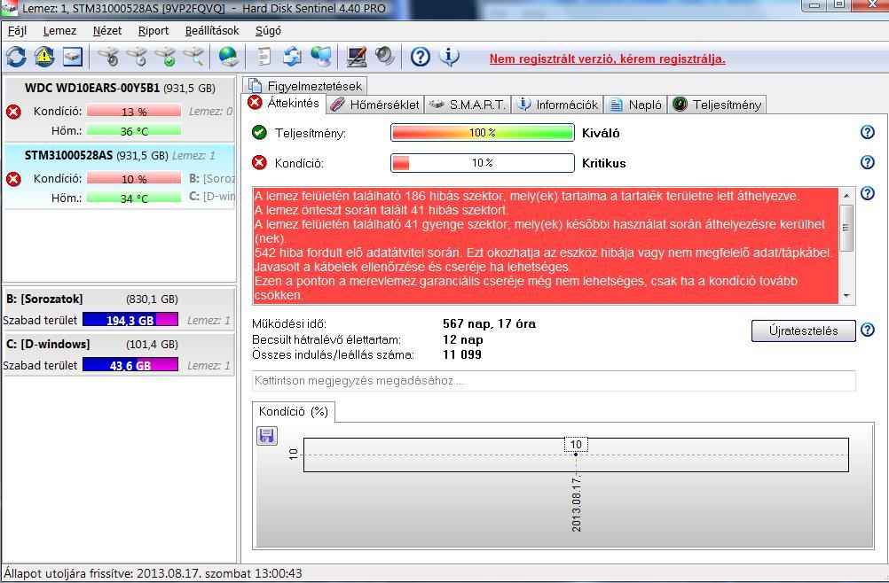Viewport: 889px width, 583px height.
Task: Select the Áttekintés tab
Action: [x=285, y=103]
